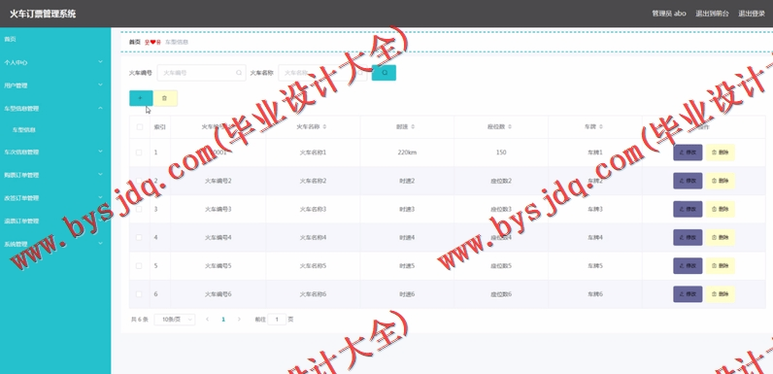The image size is (773, 374).
Task: Click the 索引 column header
Action: pyautogui.click(x=159, y=127)
